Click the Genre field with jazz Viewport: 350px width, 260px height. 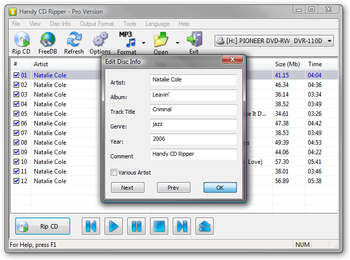193,124
